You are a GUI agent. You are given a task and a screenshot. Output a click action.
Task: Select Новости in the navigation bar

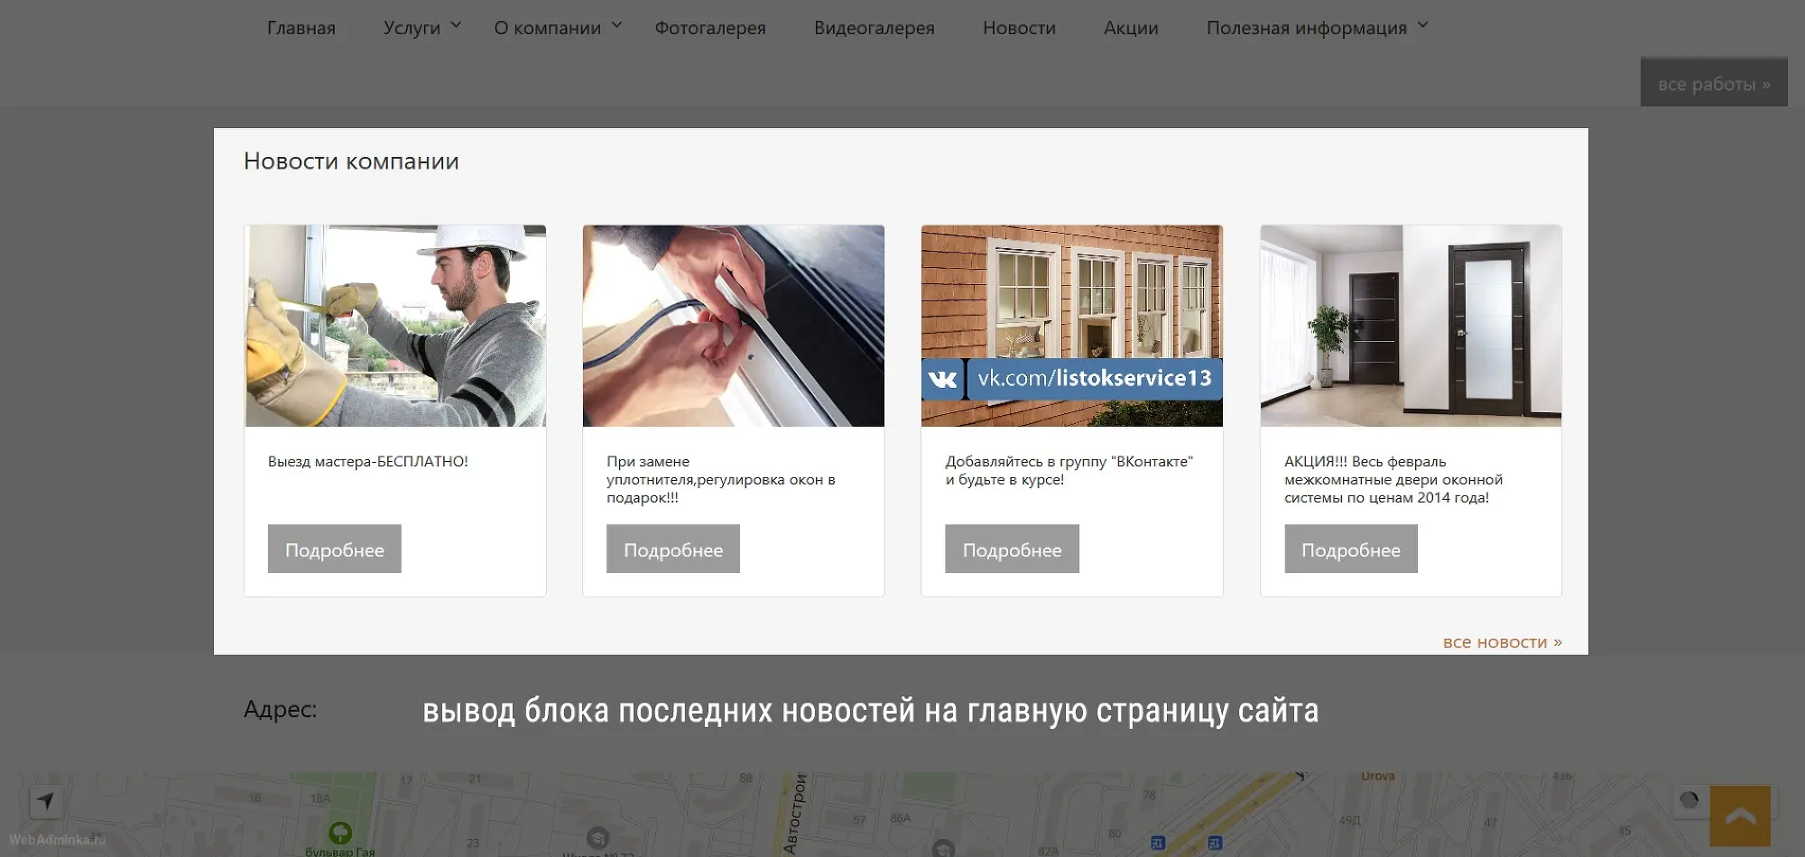coord(1019,28)
